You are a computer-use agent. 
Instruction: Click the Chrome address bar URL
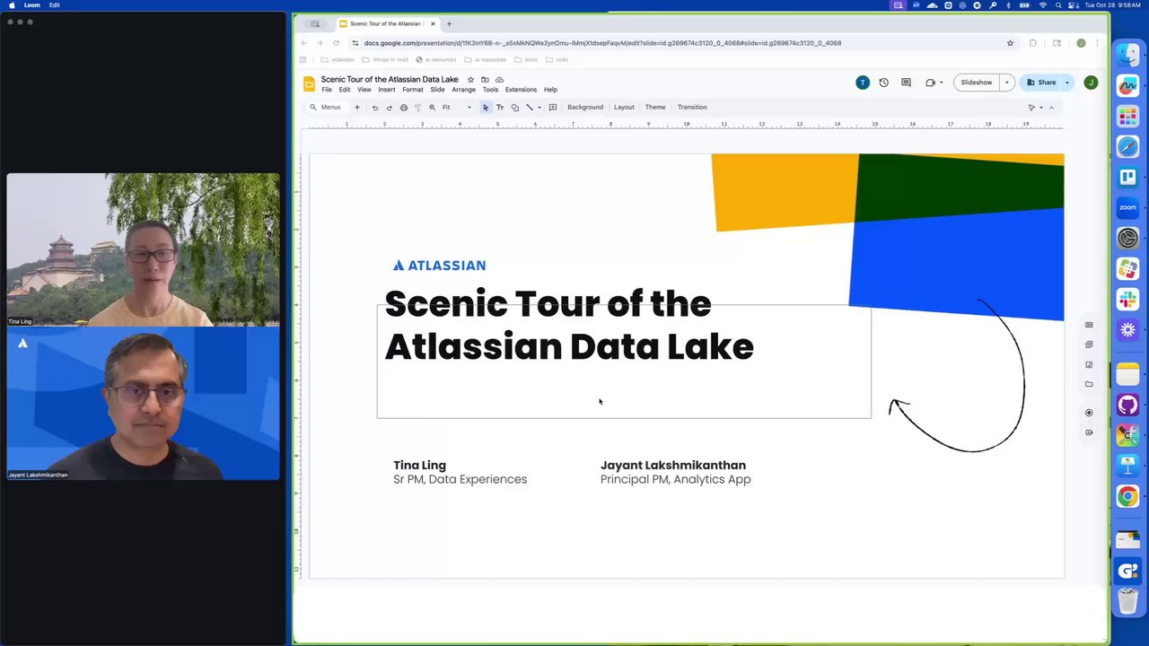coord(602,43)
